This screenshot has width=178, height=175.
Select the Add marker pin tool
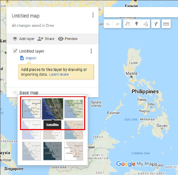click(137, 24)
